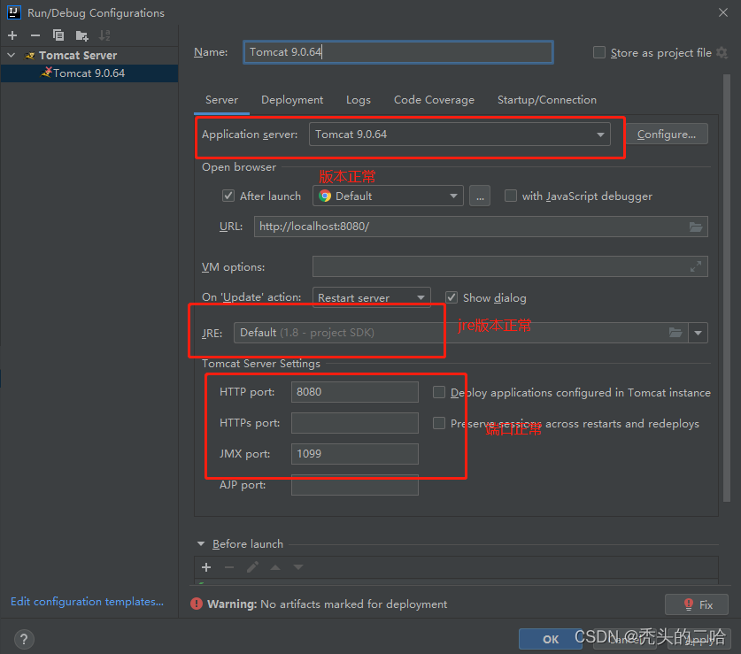Open the Default browser dropdown

point(388,196)
